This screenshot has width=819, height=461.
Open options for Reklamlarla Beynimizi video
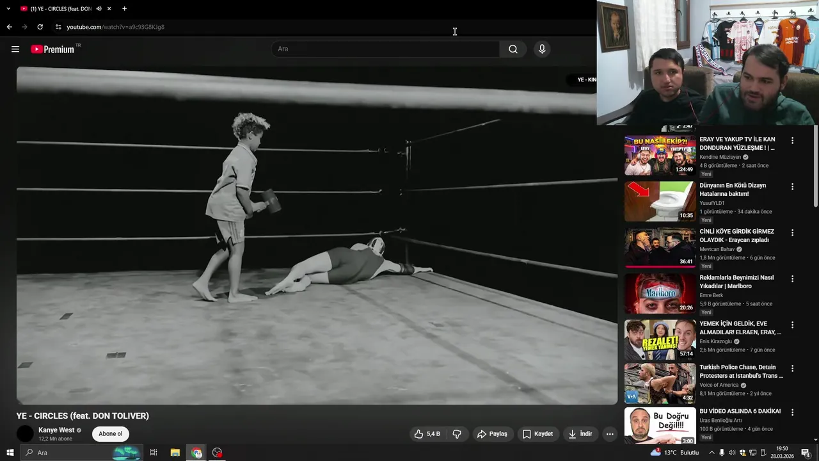792,279
